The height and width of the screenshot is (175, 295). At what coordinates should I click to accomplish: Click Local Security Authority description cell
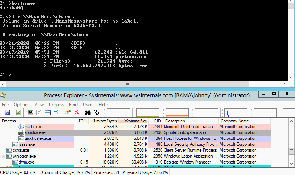pos(191,144)
